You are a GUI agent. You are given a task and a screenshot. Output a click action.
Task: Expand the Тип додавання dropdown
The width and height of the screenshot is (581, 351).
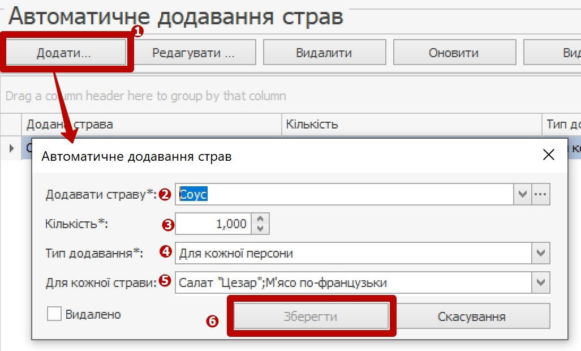click(541, 253)
